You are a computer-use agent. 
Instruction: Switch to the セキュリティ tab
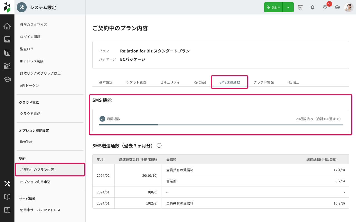coord(170,82)
